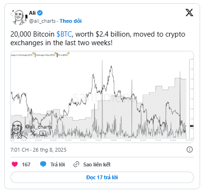Click the blue reply bubble icon

coord(43,164)
